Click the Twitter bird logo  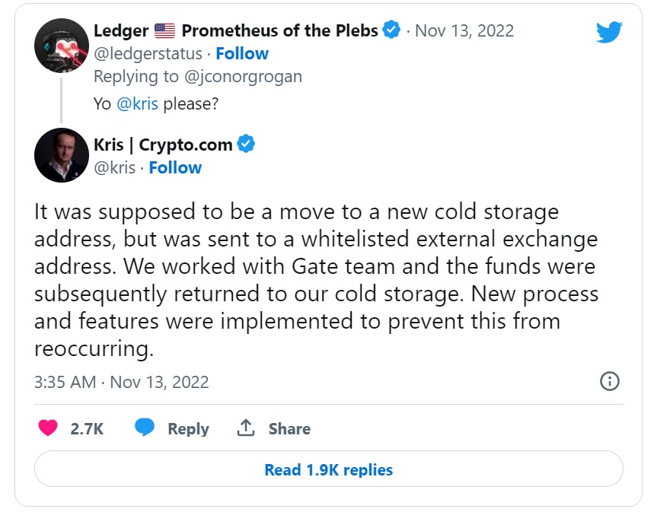(x=609, y=32)
